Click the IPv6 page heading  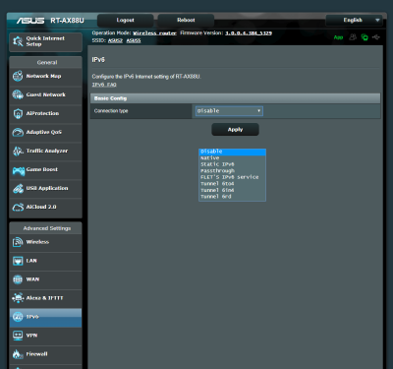click(98, 60)
